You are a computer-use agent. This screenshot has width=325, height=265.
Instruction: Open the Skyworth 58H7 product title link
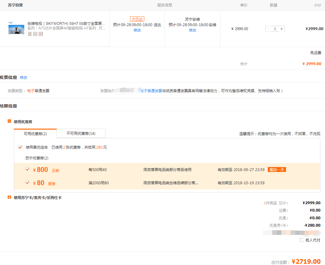pyautogui.click(x=66, y=24)
